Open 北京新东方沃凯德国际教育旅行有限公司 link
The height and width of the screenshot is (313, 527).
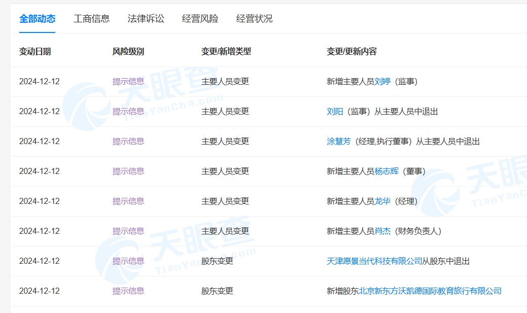click(430, 291)
